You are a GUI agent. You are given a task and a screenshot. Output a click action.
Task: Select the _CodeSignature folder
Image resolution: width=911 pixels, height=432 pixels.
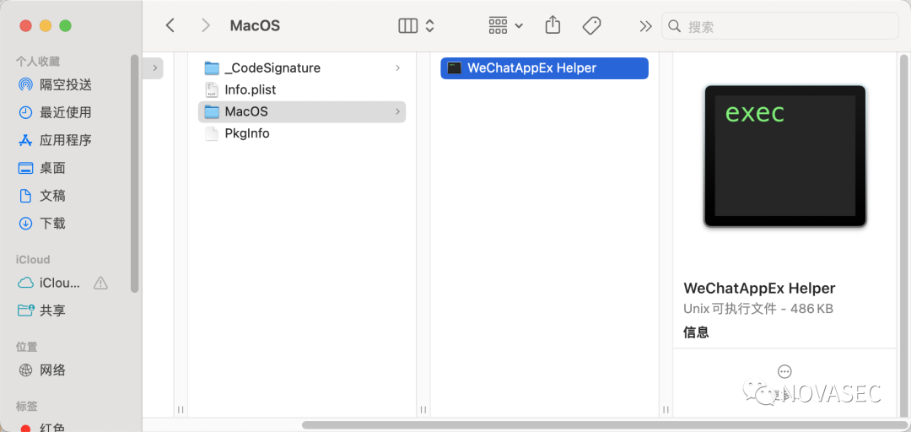(x=301, y=68)
